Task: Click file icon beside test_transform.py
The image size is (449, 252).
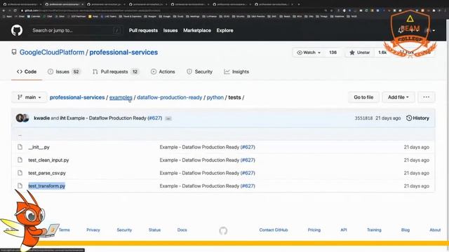Action: coord(20,185)
